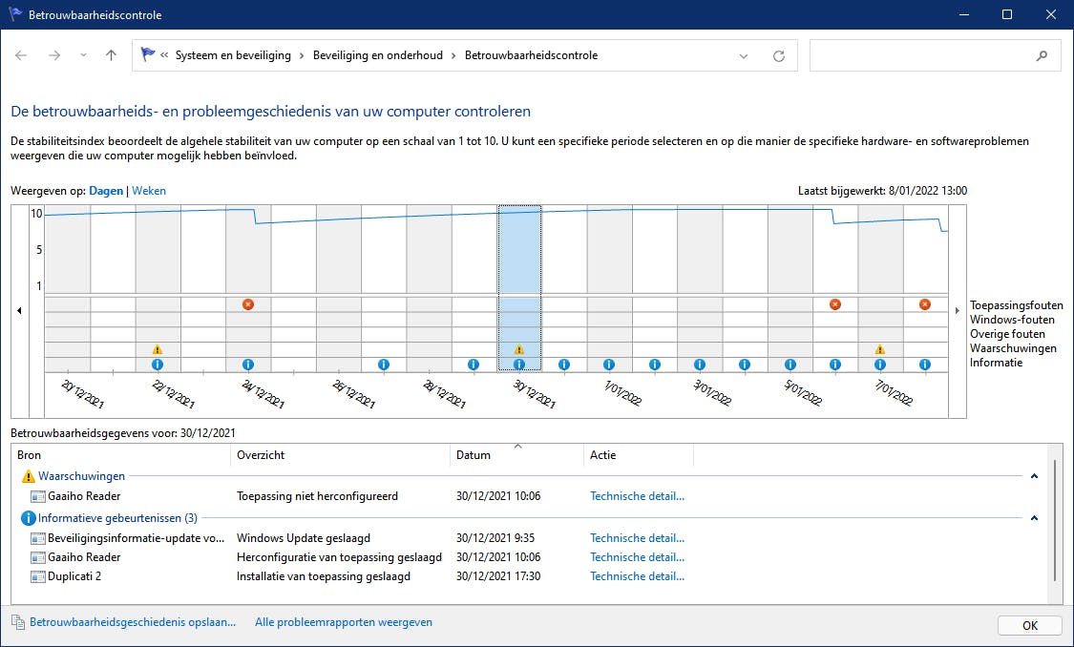Click the information icon on 7/01/2022
Screen dimensions: 1074x647
(880, 365)
